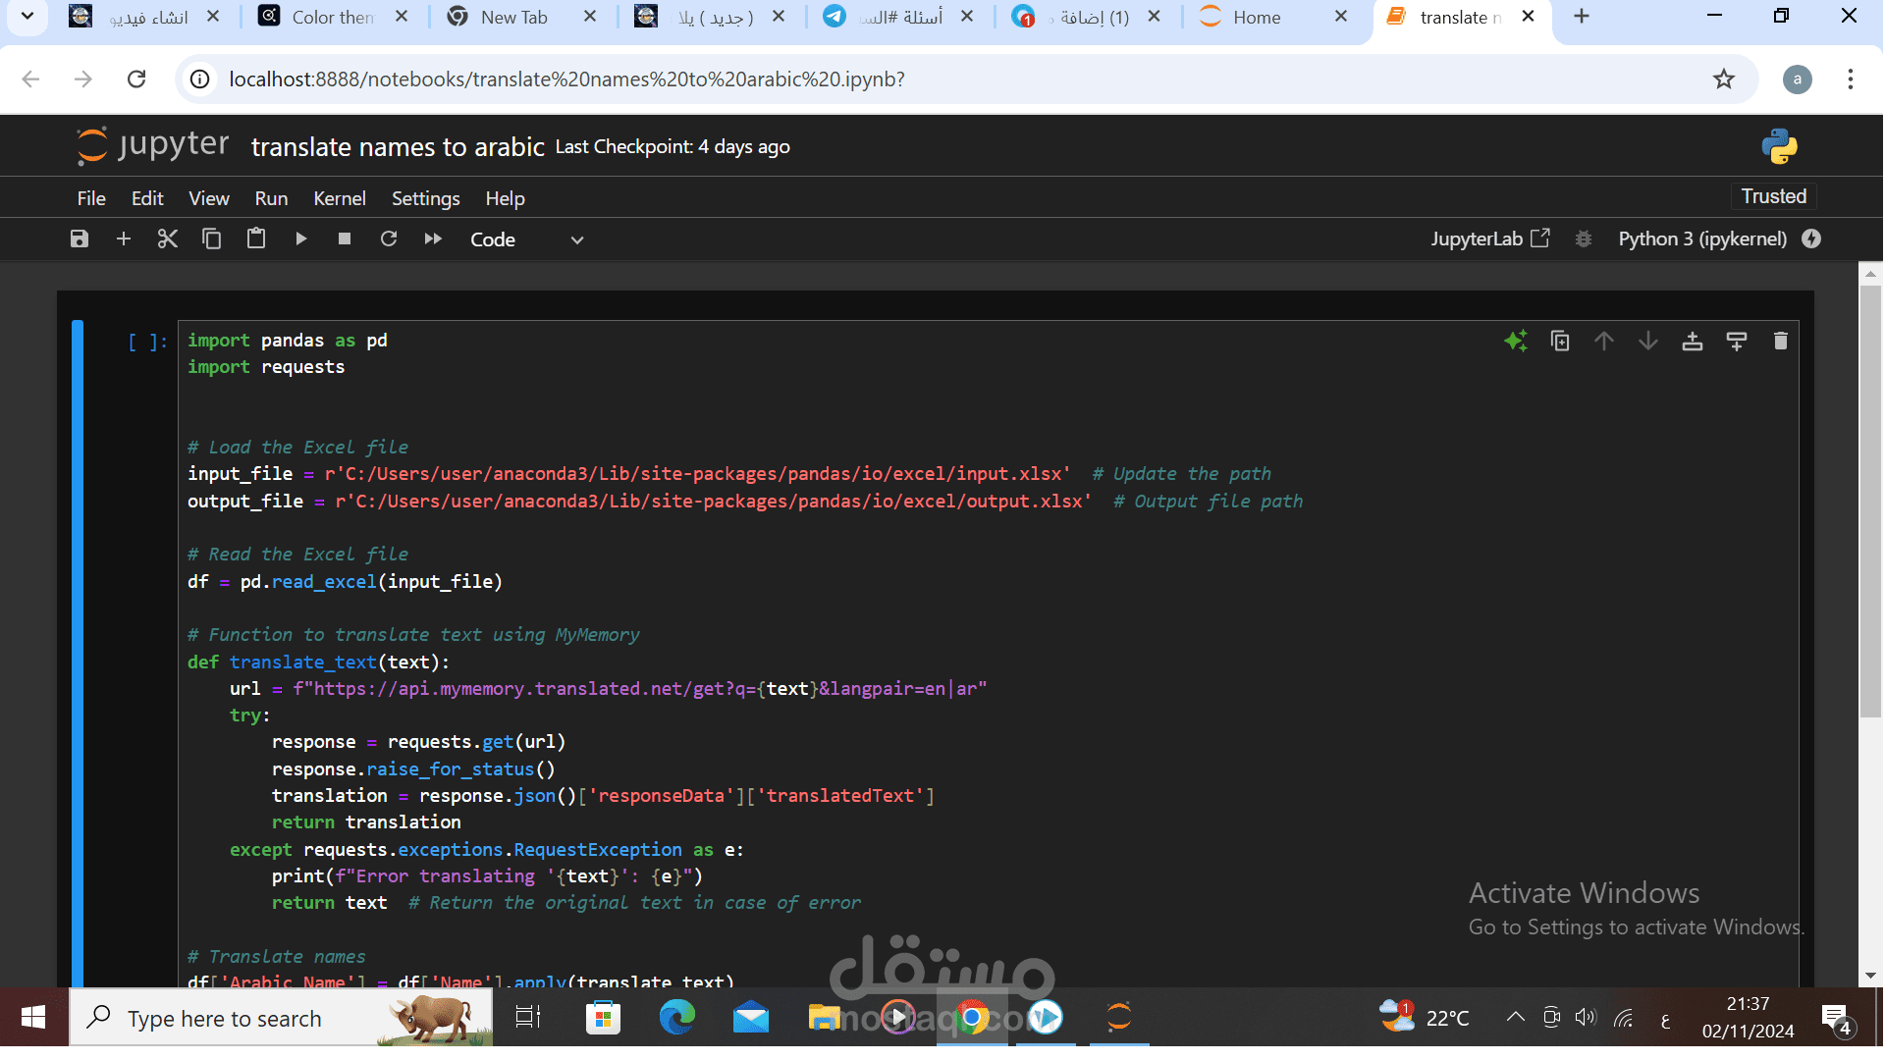The image size is (1885, 1060).
Task: Show hidden system tray icons
Action: coord(1515,1018)
